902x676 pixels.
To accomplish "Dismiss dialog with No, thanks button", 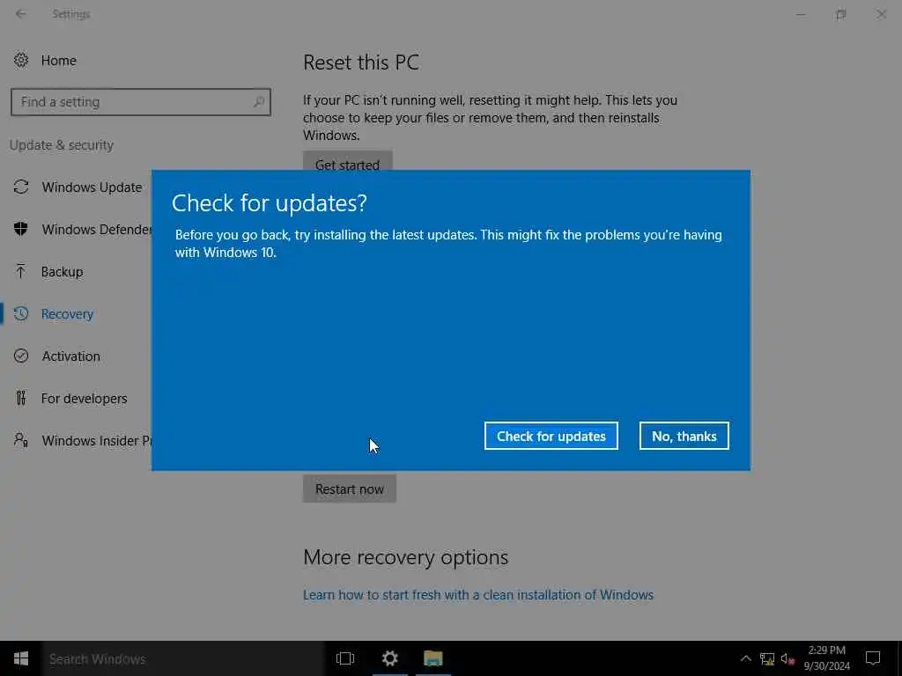I will point(684,436).
